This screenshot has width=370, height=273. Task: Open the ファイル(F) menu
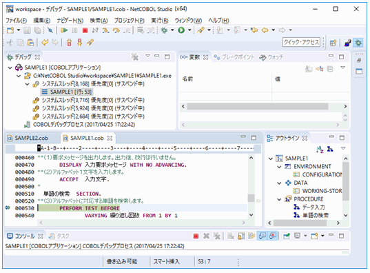pyautogui.click(x=16, y=21)
